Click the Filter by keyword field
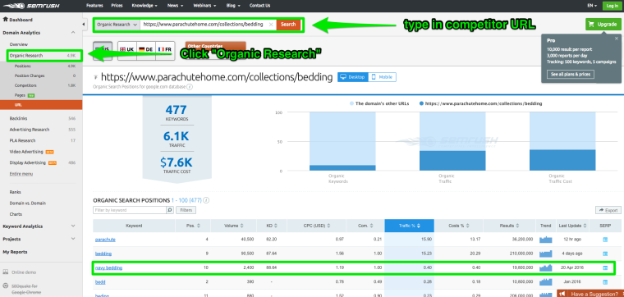The height and width of the screenshot is (297, 624). (130, 210)
